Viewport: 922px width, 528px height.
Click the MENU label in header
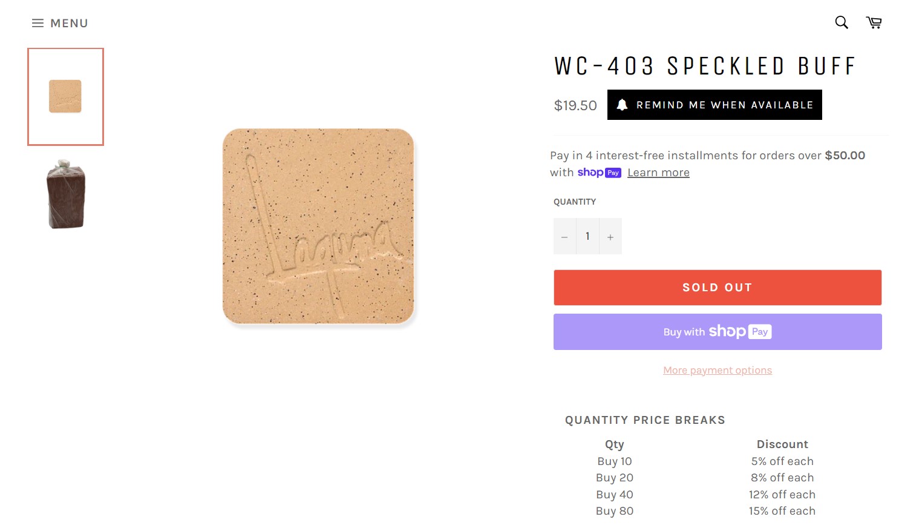tap(69, 23)
